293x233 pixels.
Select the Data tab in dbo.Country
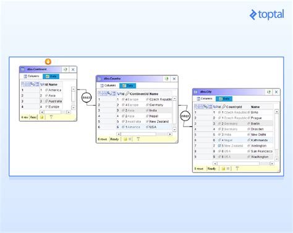(127, 85)
